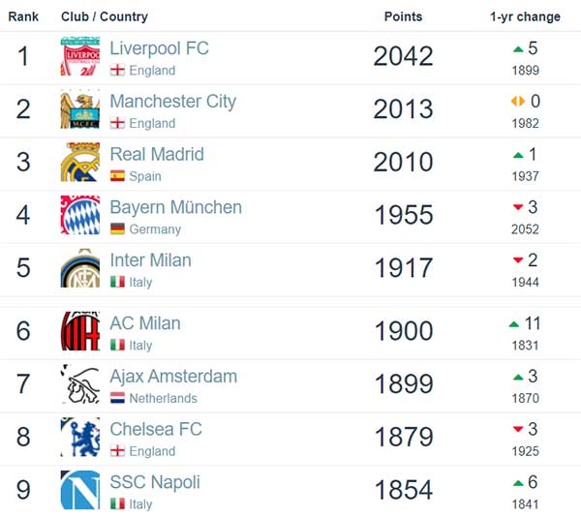The height and width of the screenshot is (518, 581).
Task: Click the Manchester City club crest
Action: [80, 109]
